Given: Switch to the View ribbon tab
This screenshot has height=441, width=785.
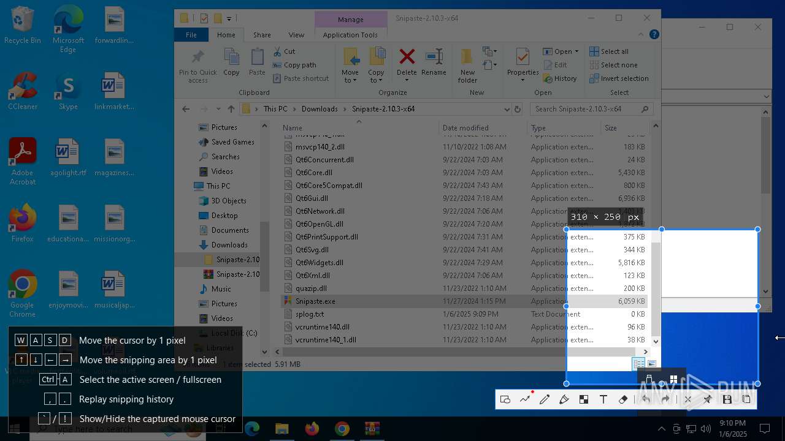Looking at the screenshot, I should [296, 35].
